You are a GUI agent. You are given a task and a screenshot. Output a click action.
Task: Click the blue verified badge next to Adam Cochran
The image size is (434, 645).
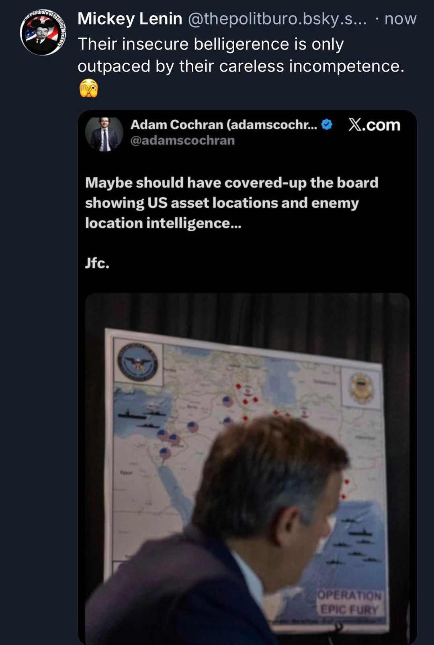(x=327, y=125)
